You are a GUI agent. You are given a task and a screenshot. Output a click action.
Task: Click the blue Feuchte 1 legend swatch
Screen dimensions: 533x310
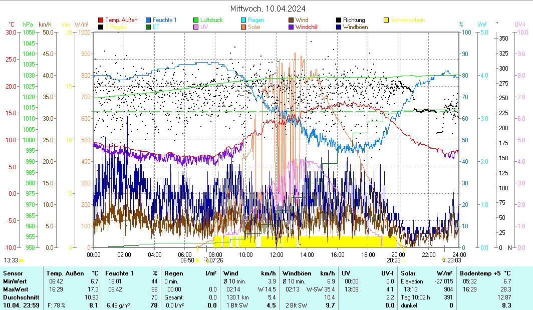pyautogui.click(x=149, y=20)
